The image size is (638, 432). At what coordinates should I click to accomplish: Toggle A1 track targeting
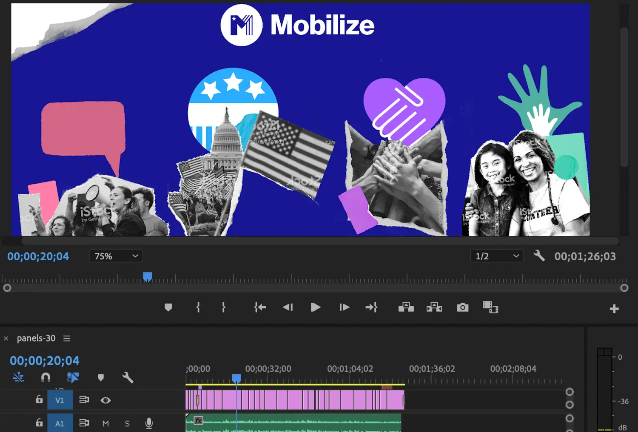60,423
